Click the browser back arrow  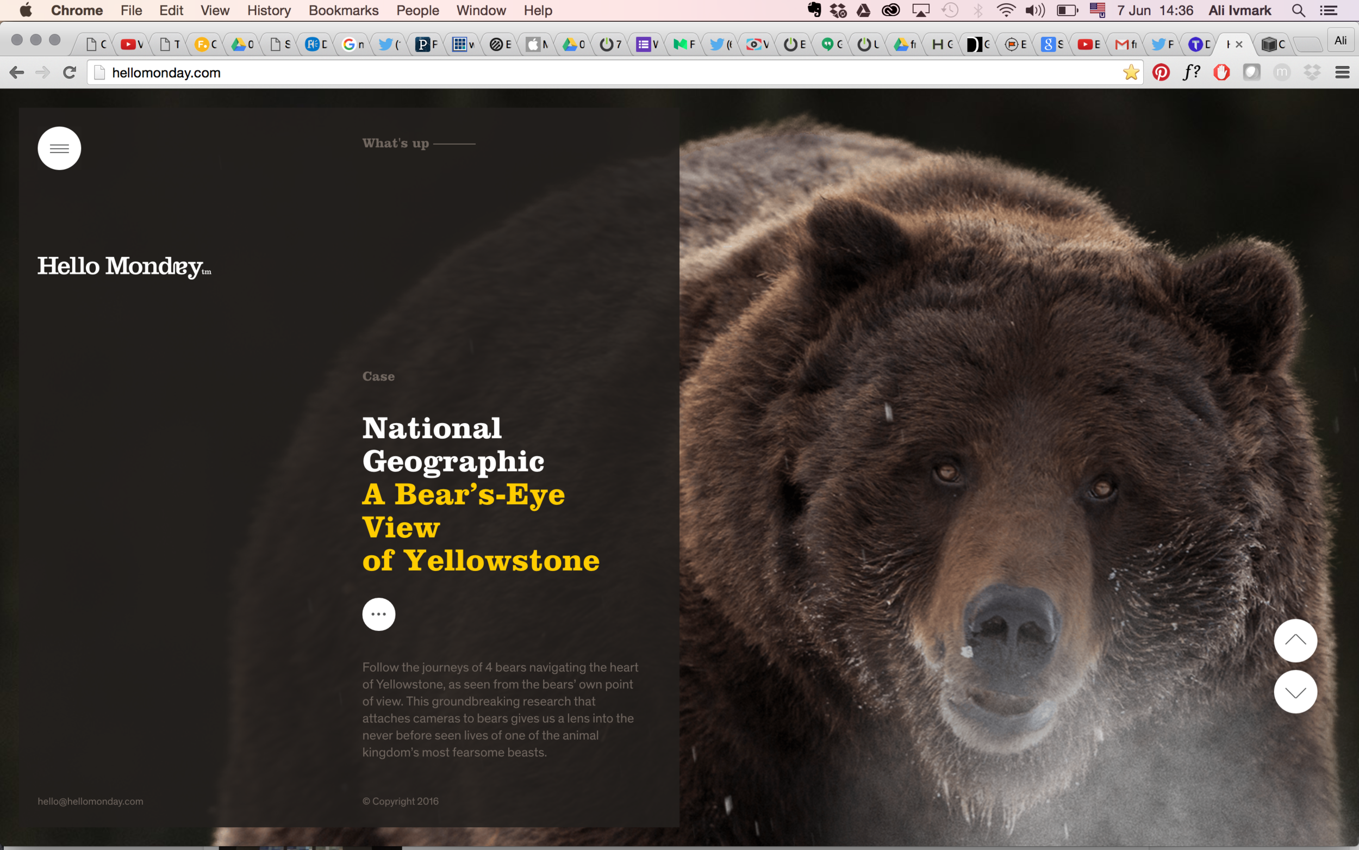coord(17,72)
